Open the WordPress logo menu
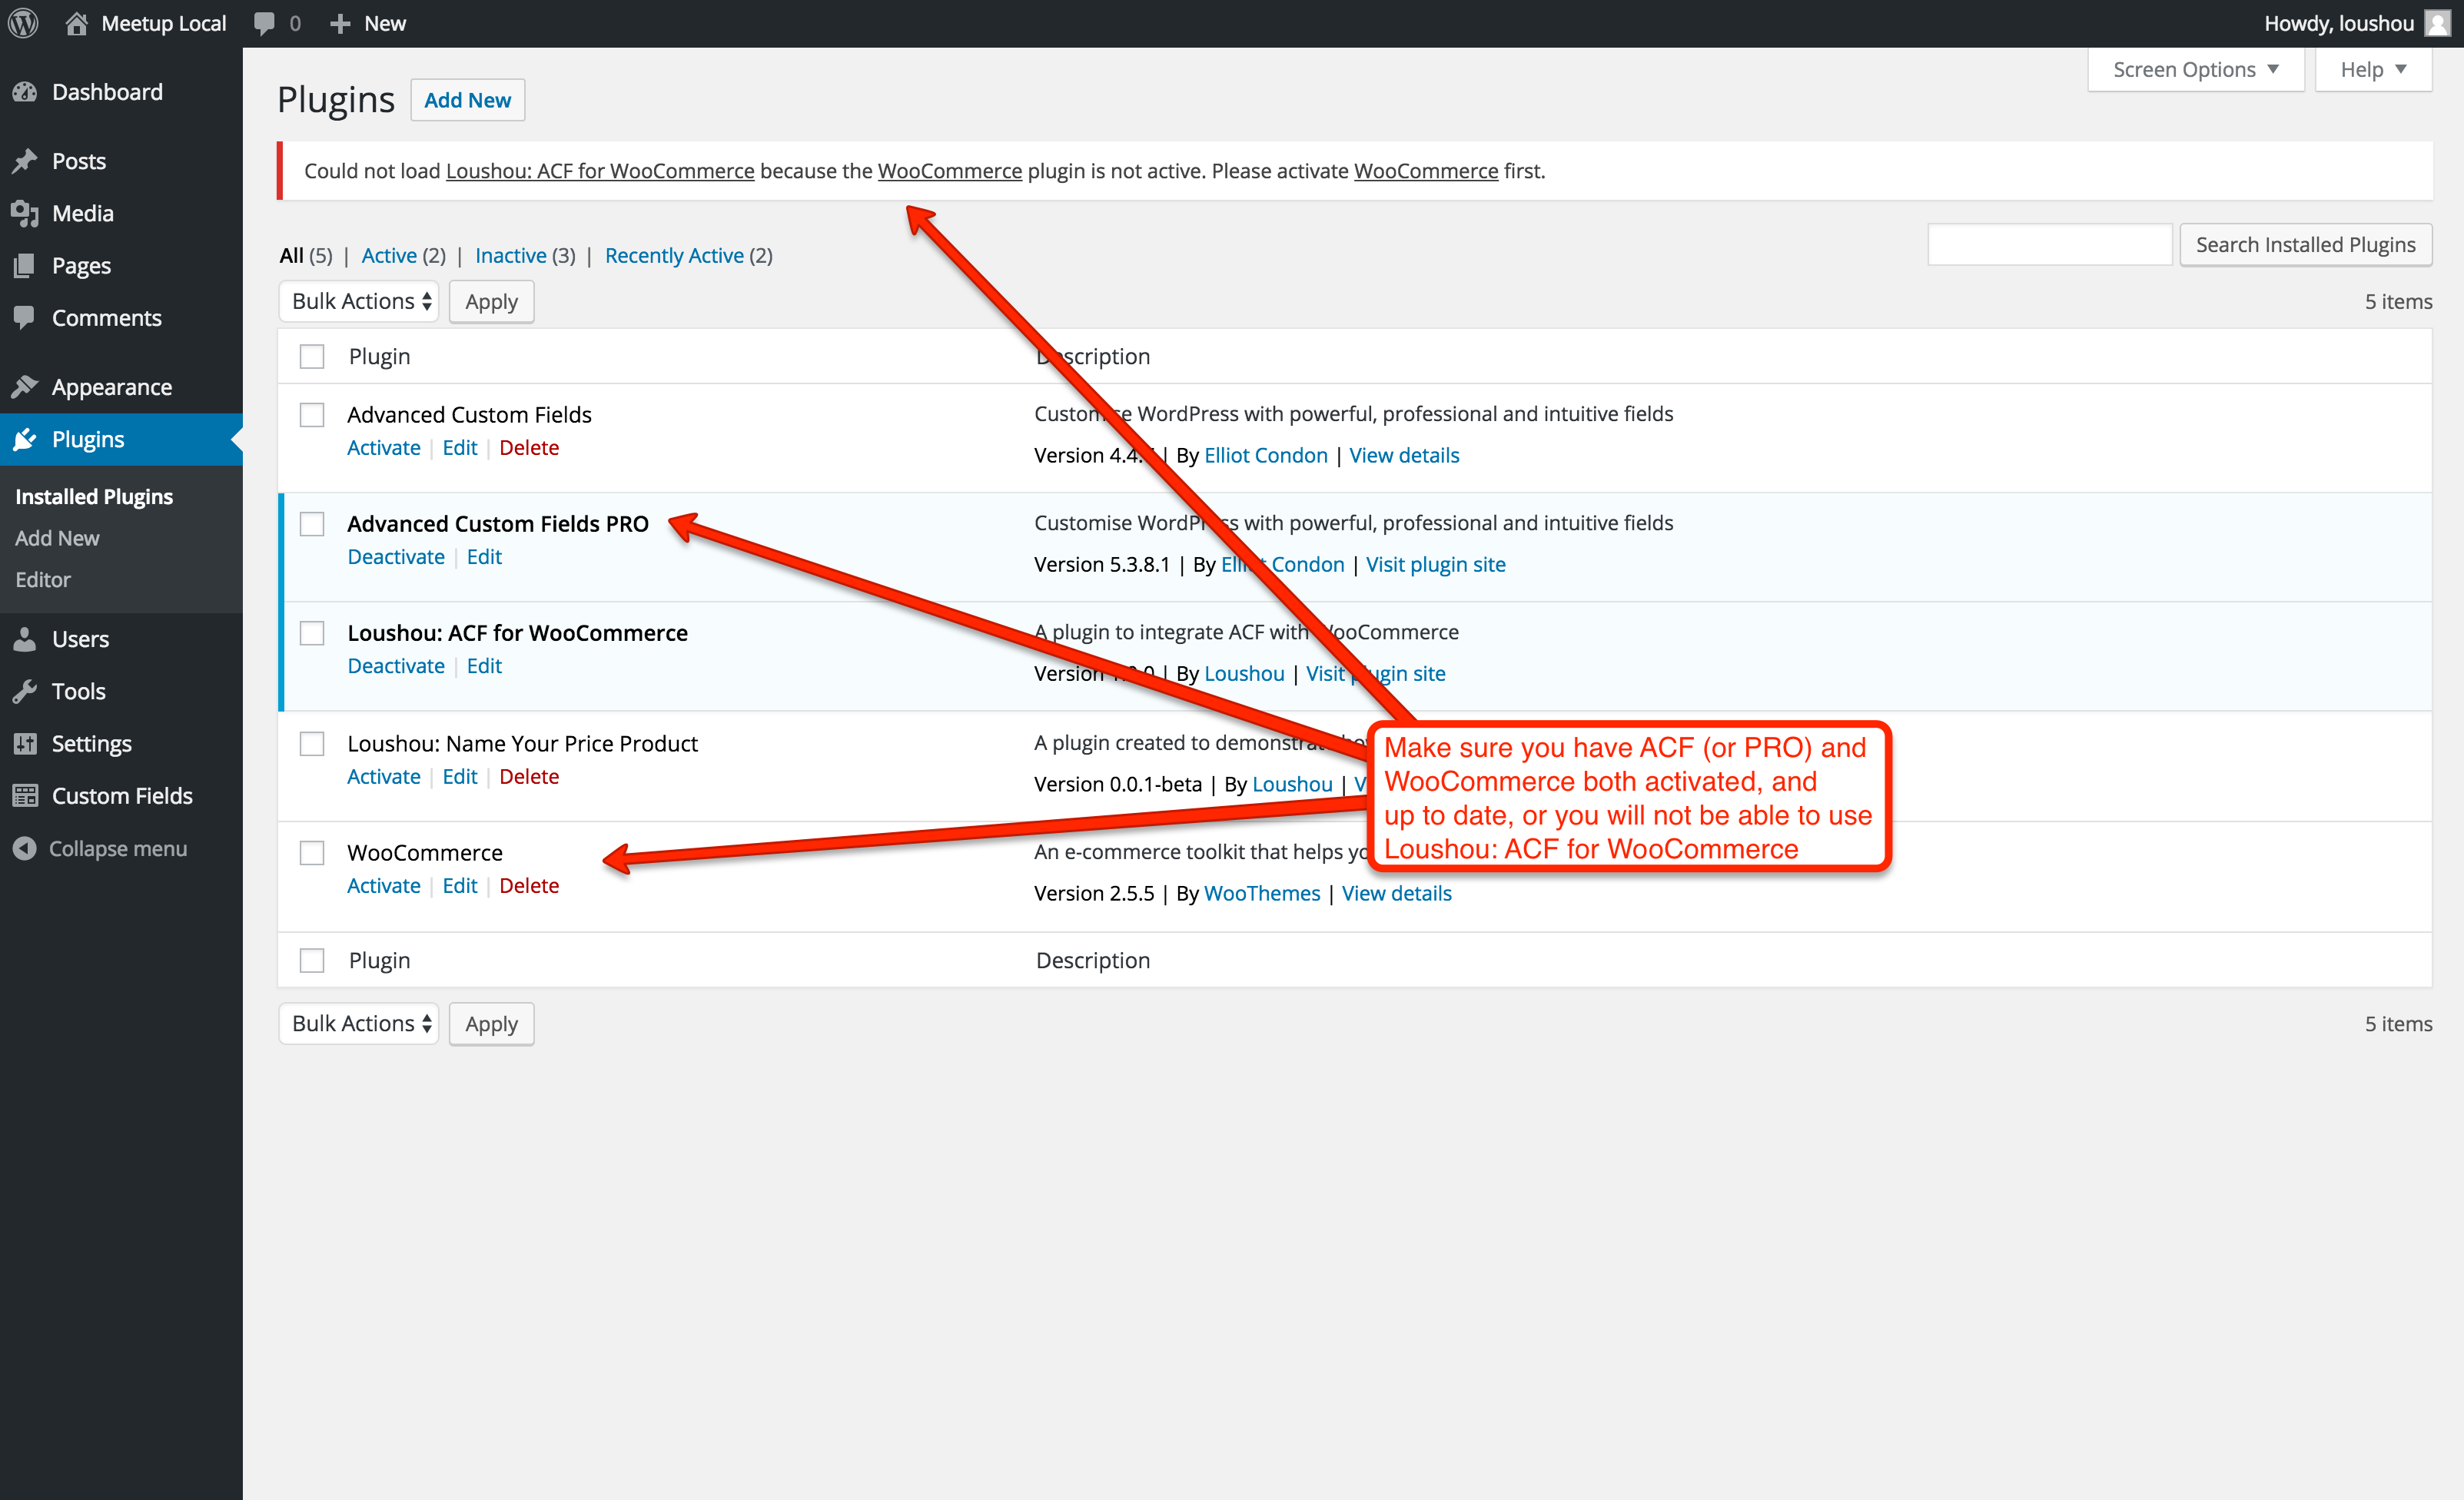Image resolution: width=2464 pixels, height=1500 pixels. (23, 23)
